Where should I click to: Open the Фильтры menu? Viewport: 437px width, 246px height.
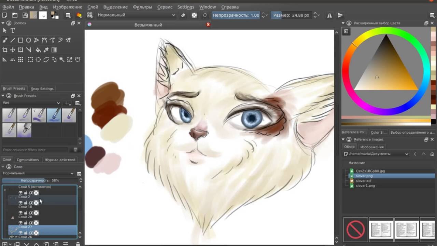pyautogui.click(x=142, y=7)
